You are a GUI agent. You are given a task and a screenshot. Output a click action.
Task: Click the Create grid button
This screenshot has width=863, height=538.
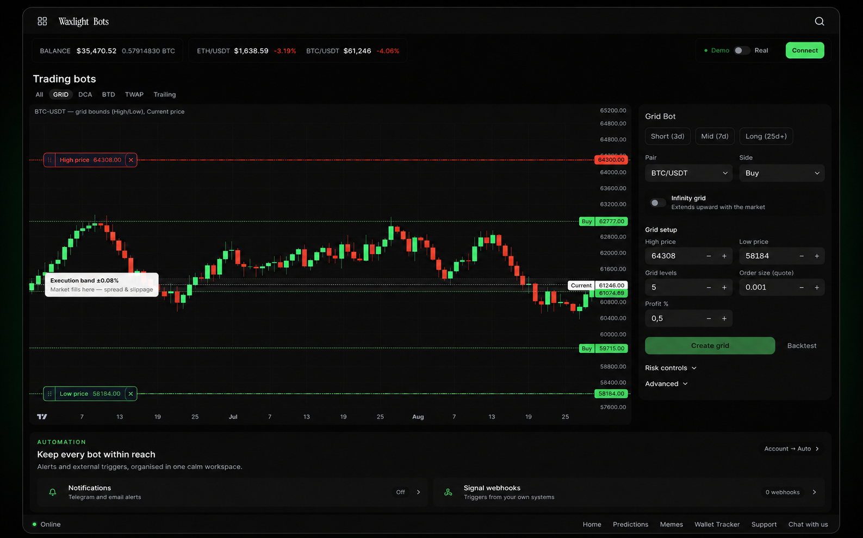pos(710,345)
